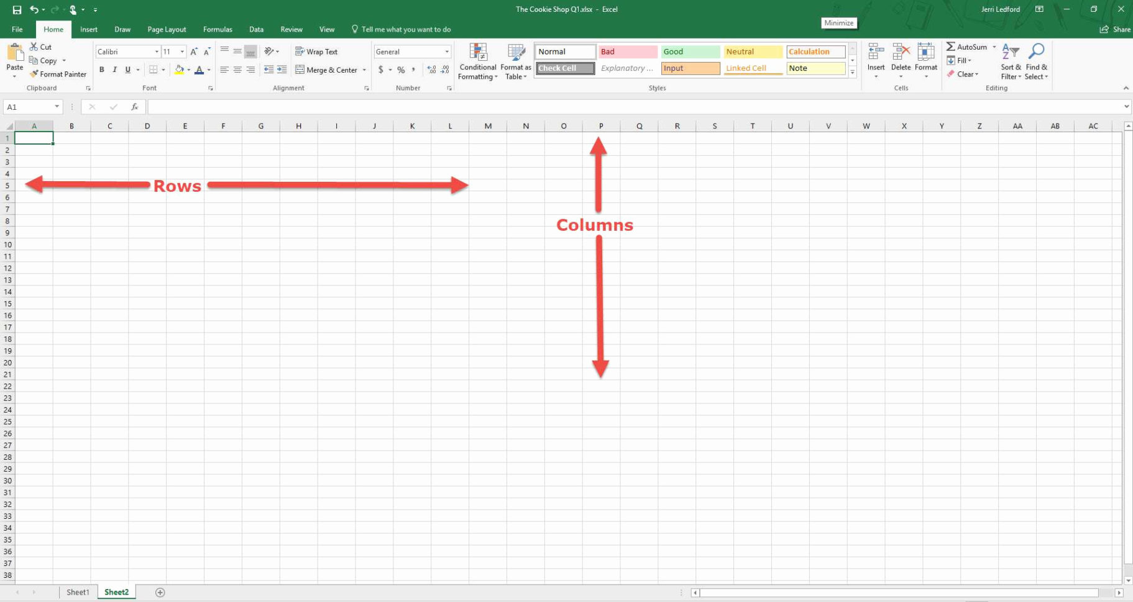Click the Share button
Viewport: 1133px width, 602px height.
point(1115,30)
